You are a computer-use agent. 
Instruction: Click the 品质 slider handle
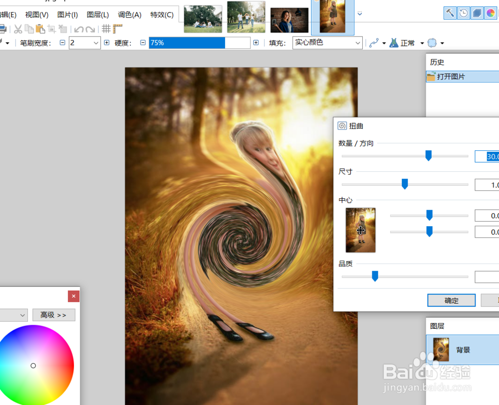coord(375,276)
